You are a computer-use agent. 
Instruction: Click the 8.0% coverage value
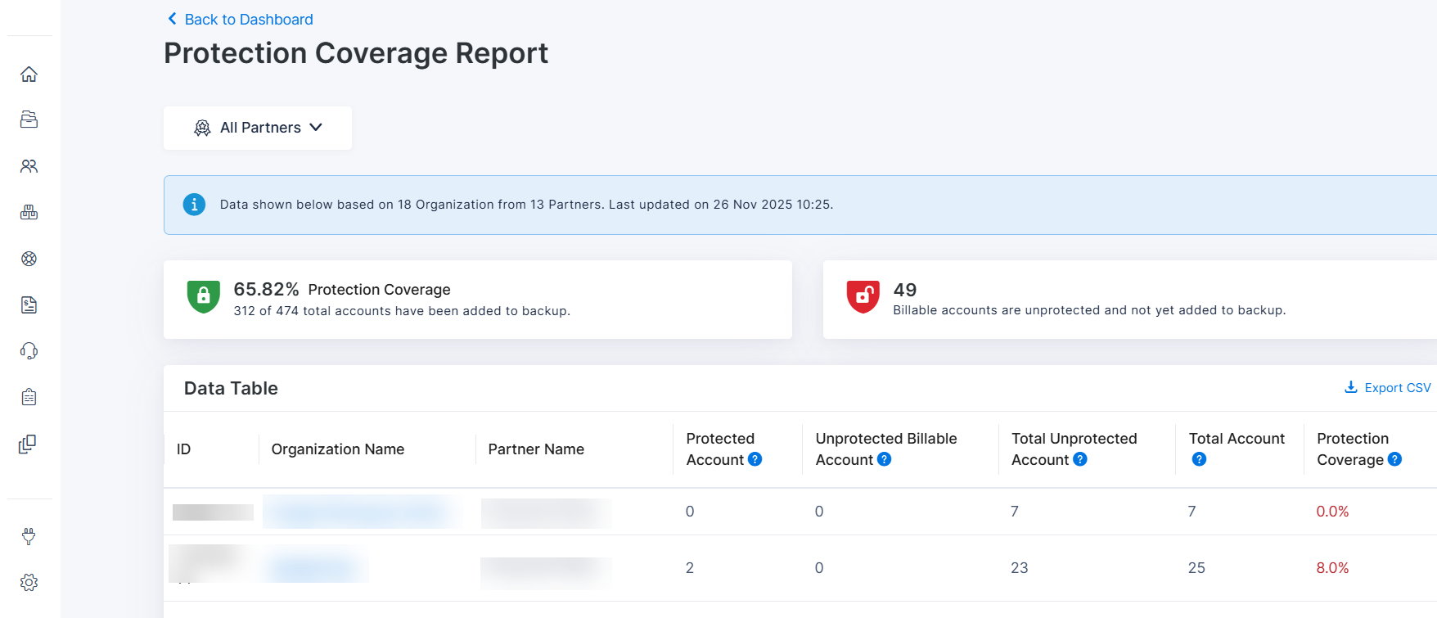coord(1332,568)
